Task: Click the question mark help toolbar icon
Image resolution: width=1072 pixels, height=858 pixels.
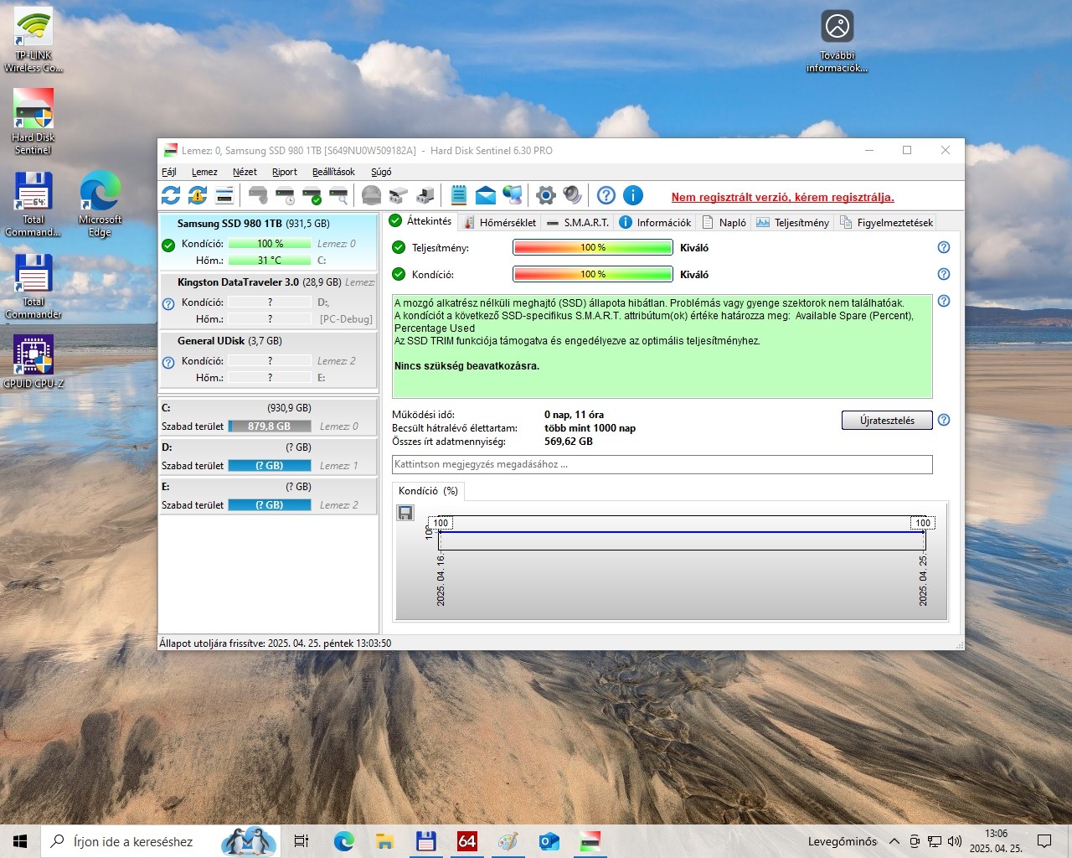Action: 606,196
